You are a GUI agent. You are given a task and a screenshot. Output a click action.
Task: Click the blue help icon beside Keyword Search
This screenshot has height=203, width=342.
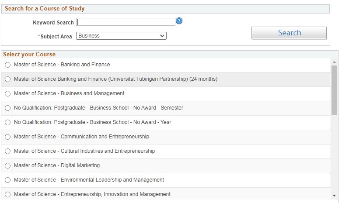tap(179, 21)
